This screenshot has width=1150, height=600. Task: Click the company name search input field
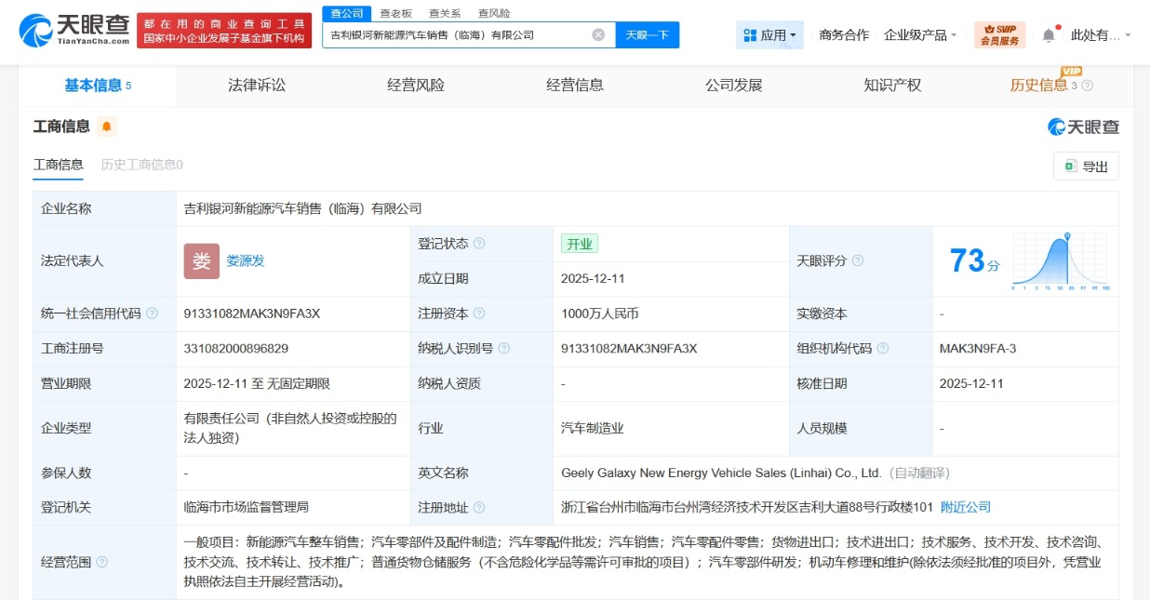[x=456, y=34]
